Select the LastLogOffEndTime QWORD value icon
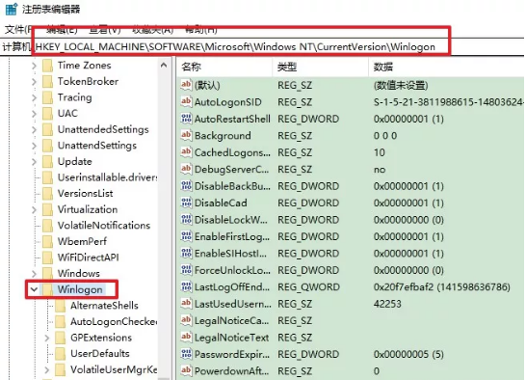 [186, 286]
